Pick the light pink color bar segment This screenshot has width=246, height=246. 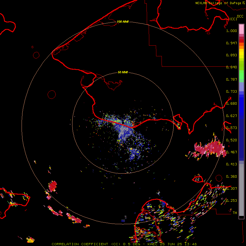pos(241,29)
